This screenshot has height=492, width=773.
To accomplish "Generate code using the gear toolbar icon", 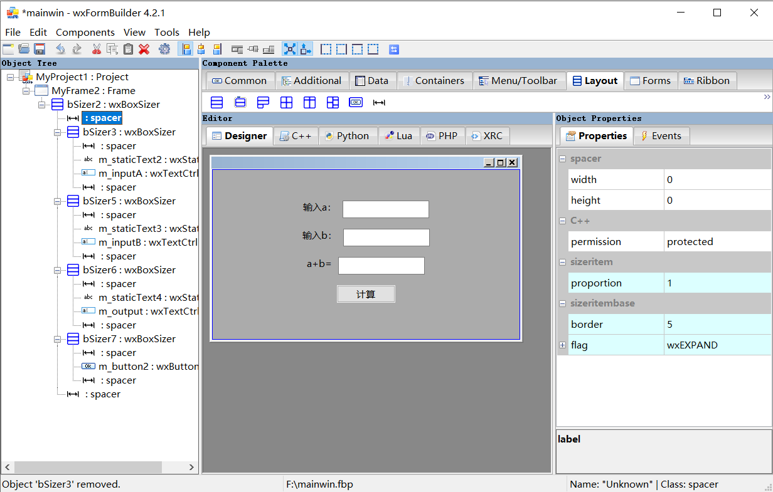I will click(164, 49).
